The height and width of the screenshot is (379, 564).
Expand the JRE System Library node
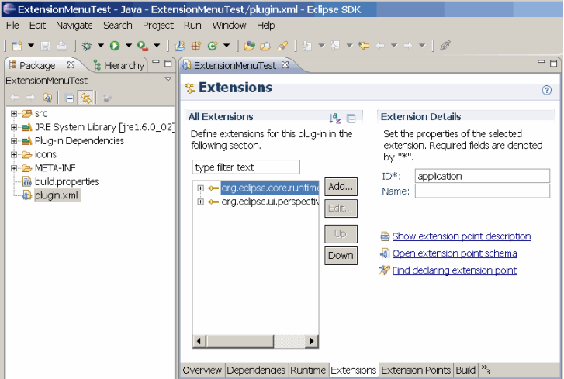click(14, 127)
